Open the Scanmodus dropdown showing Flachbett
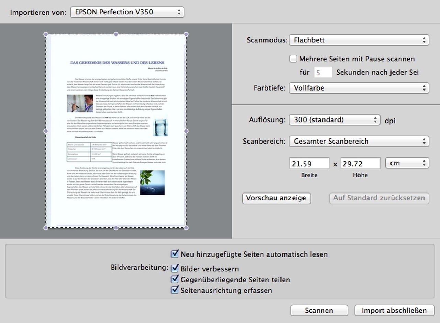Image resolution: width=440 pixels, height=323 pixels. 359,40
